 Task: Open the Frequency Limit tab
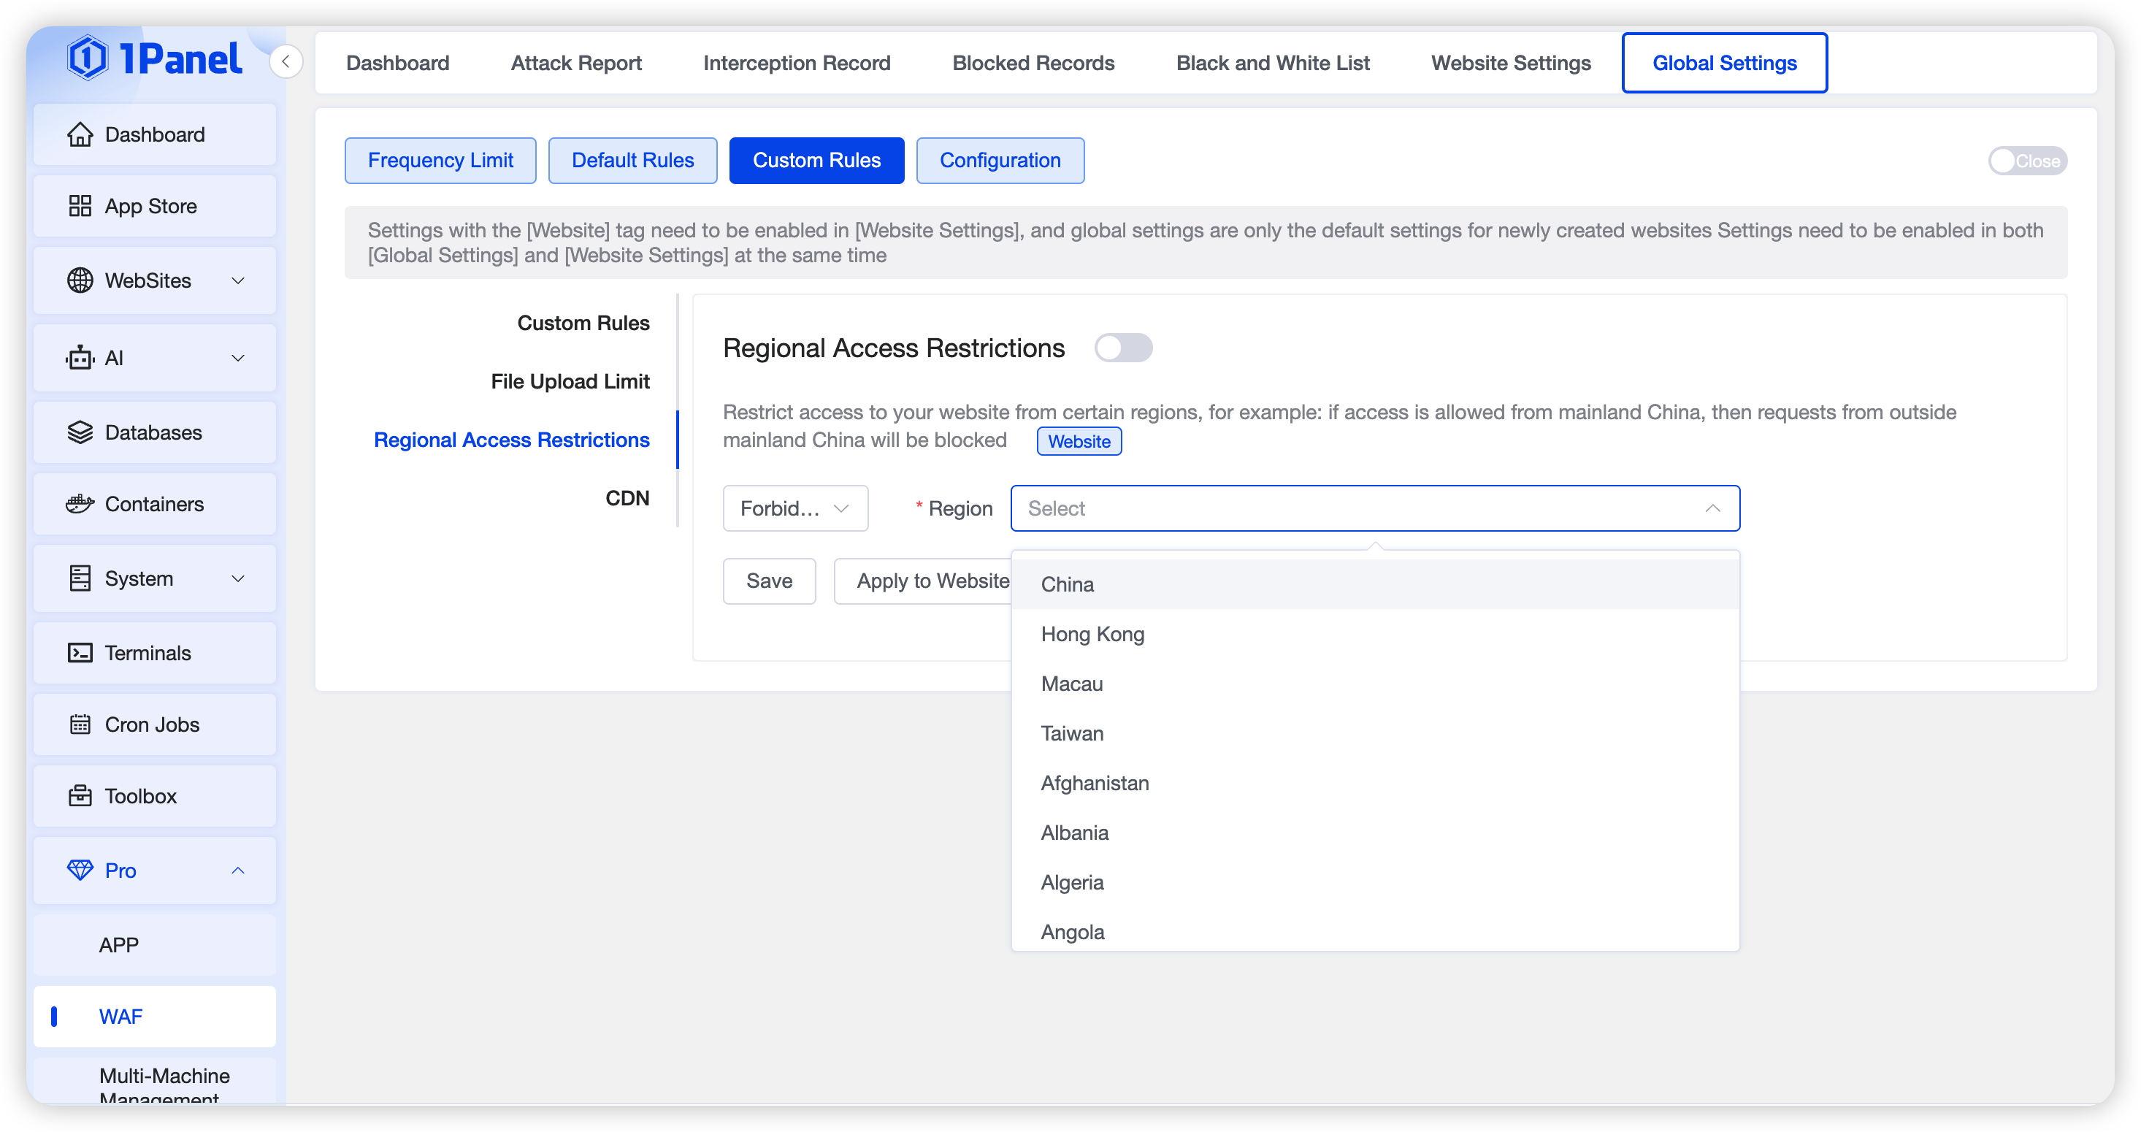pos(440,161)
